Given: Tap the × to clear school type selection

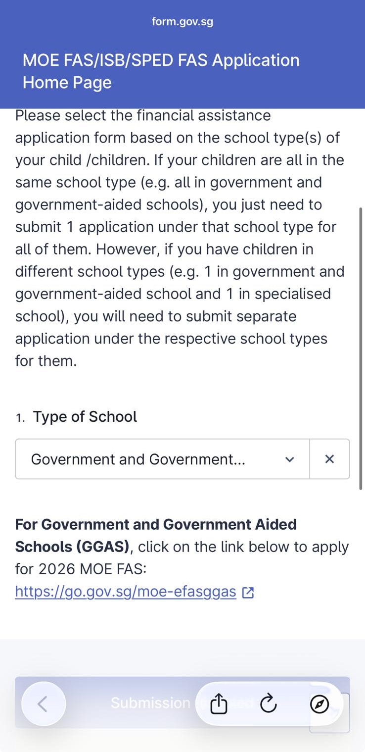Looking at the screenshot, I should tap(329, 459).
